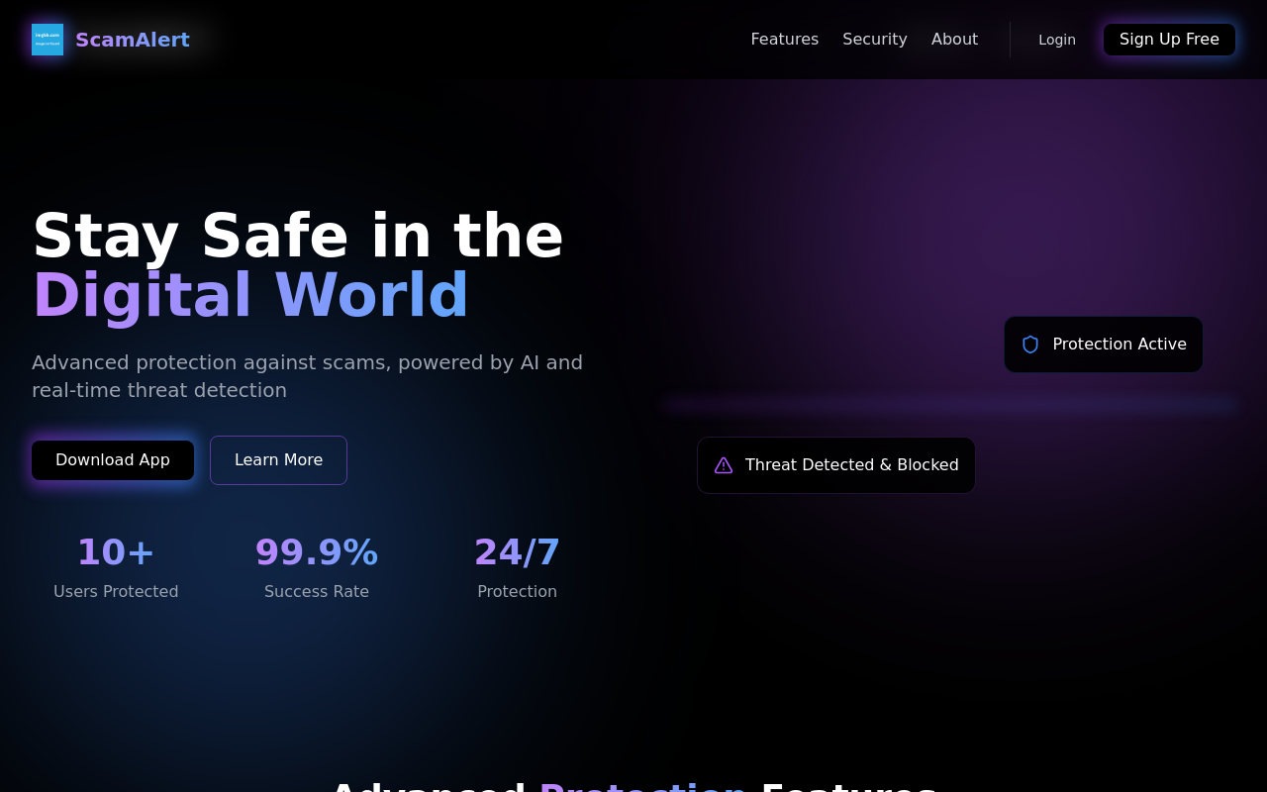Click the Learn More button

pyautogui.click(x=278, y=460)
